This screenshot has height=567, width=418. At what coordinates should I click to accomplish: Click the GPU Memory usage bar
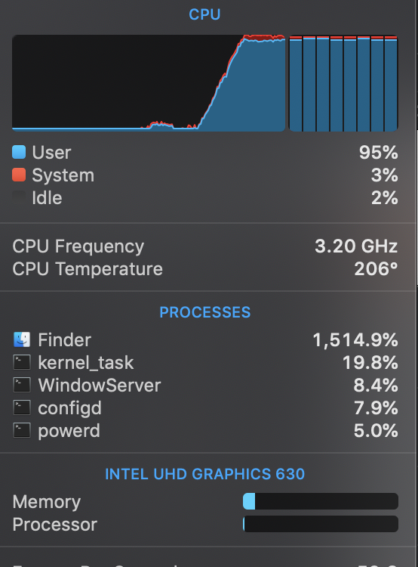[321, 501]
